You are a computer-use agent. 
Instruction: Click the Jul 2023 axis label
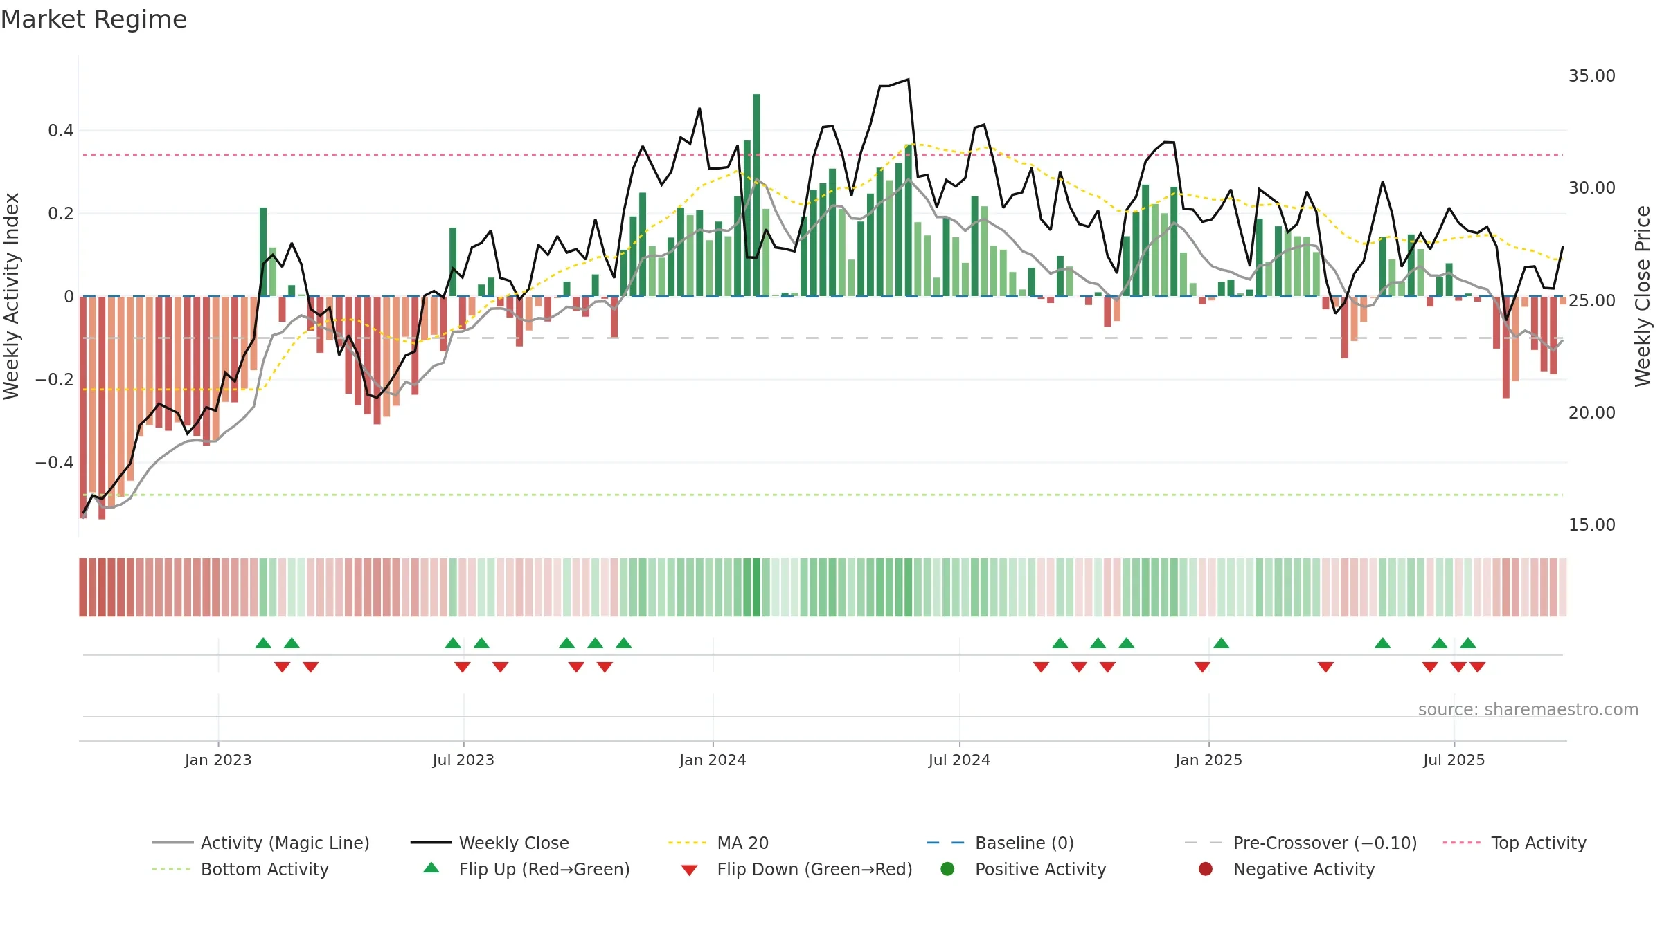(x=463, y=760)
